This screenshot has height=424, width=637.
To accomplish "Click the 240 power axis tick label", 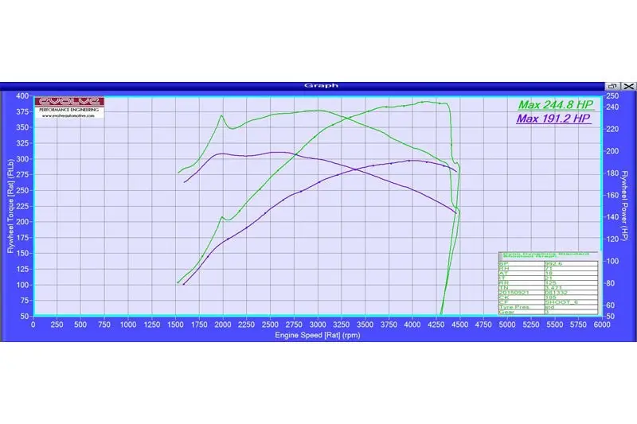I will click(612, 107).
